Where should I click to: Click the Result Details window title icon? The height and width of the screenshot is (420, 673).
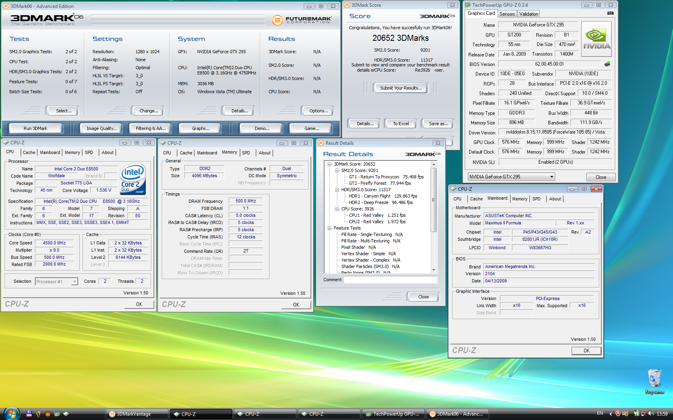321,143
